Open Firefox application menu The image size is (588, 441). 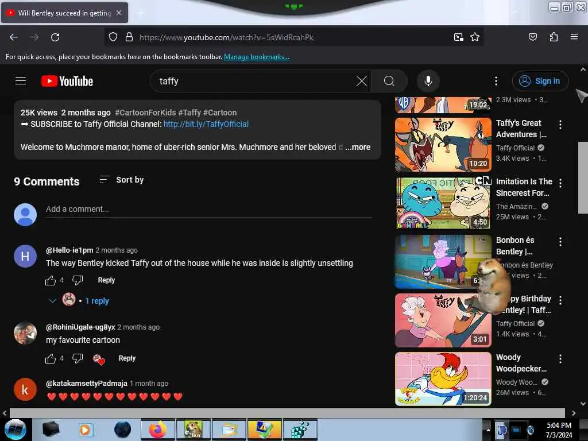click(x=574, y=37)
